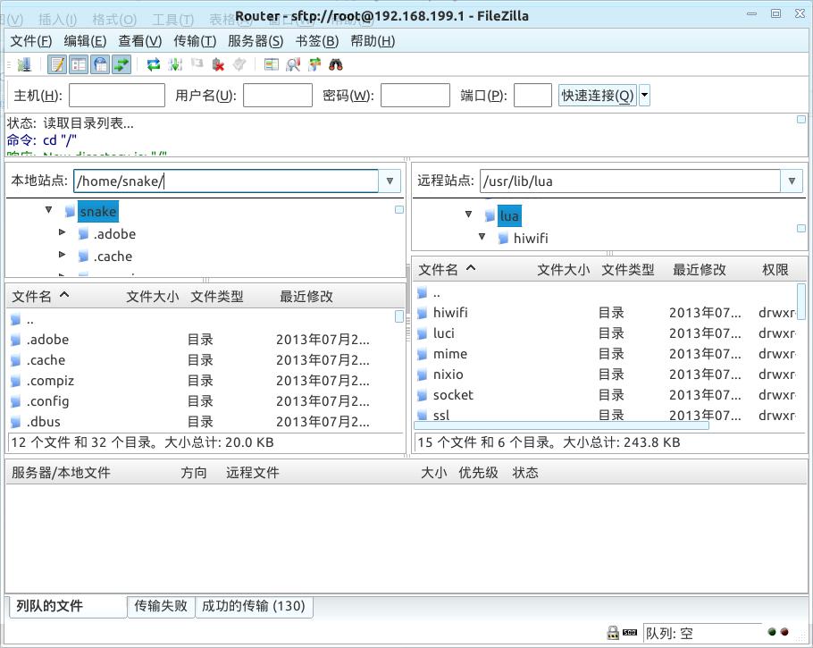Open the 传输(T) menu
Screen dimensions: 813x648
click(x=195, y=41)
